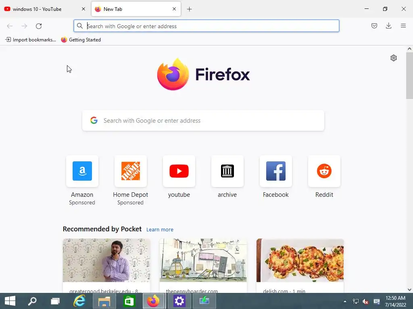This screenshot has width=413, height=309.
Task: Open thepennyhoarder.com article thumbnail
Action: [203, 260]
